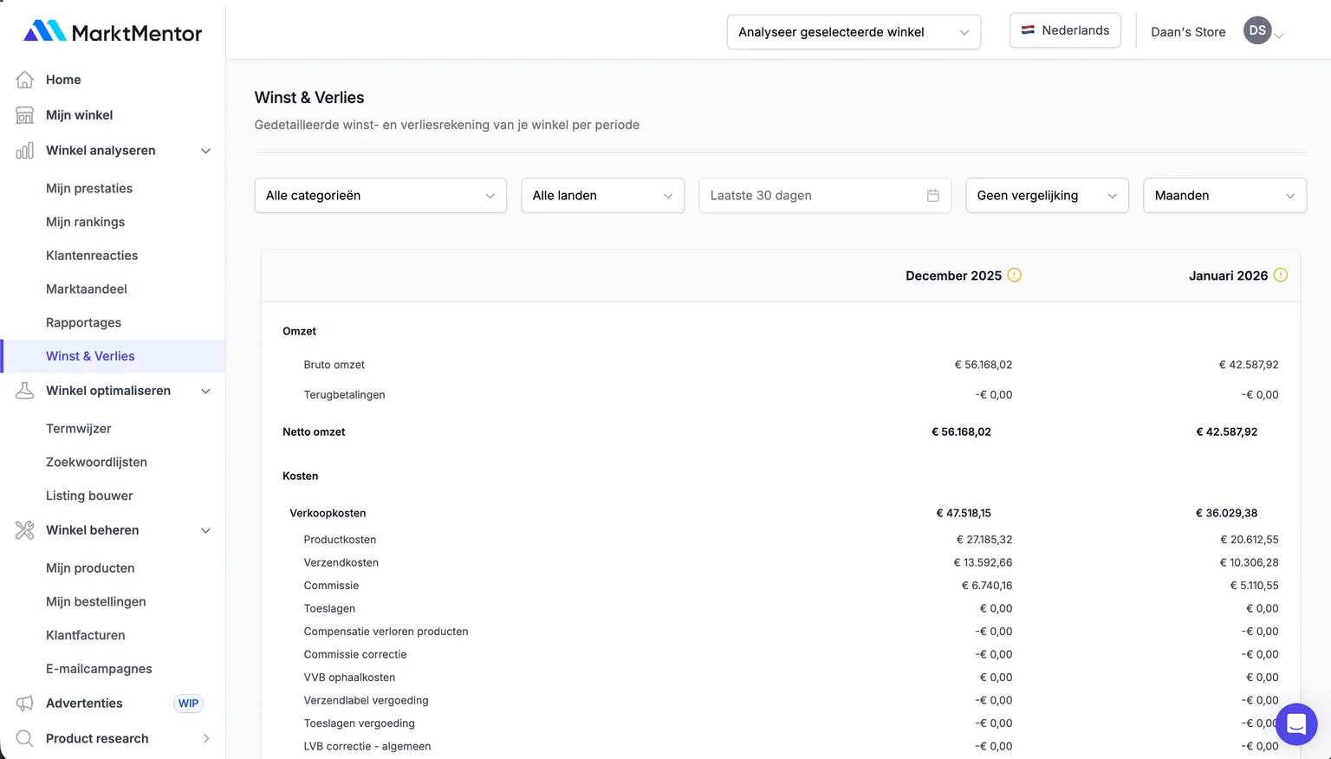
Task: Open Termwijzer page
Action: click(79, 429)
